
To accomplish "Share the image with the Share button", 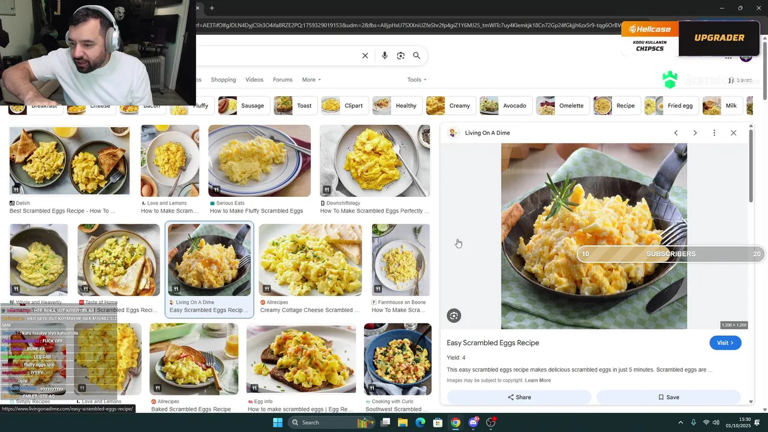I will coord(519,397).
